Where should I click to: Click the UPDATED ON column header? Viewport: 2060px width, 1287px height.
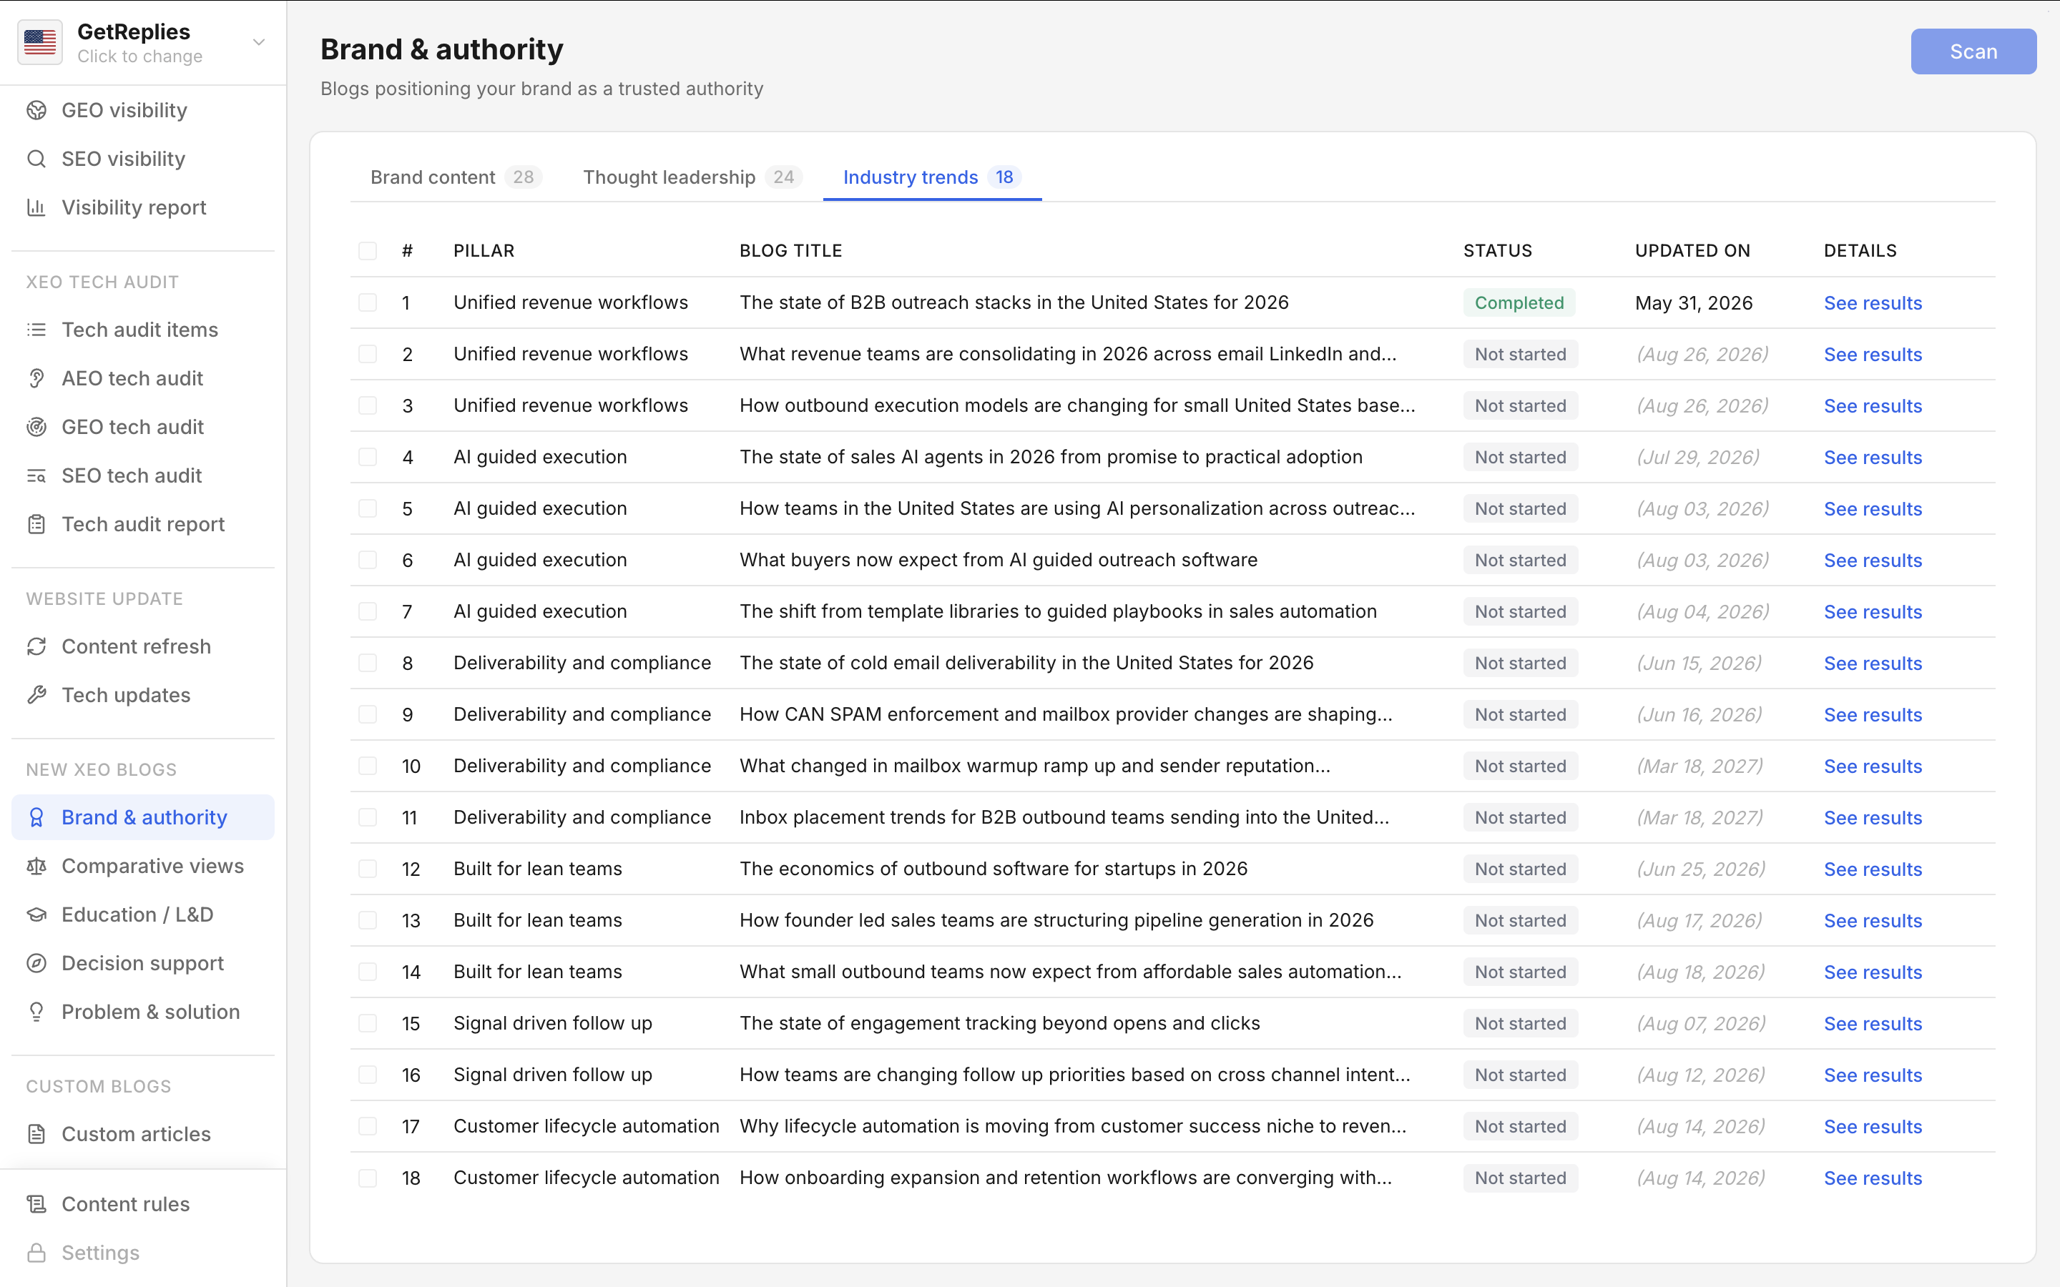(1692, 251)
